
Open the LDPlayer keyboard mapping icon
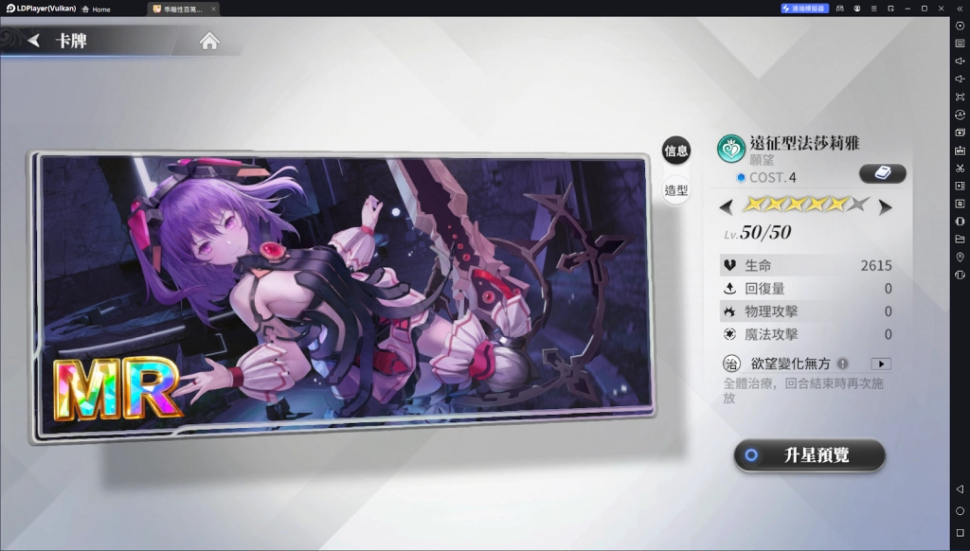[x=960, y=43]
